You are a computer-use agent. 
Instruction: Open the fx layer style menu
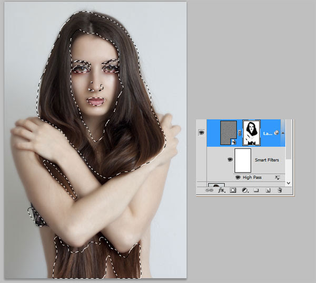[222, 190]
